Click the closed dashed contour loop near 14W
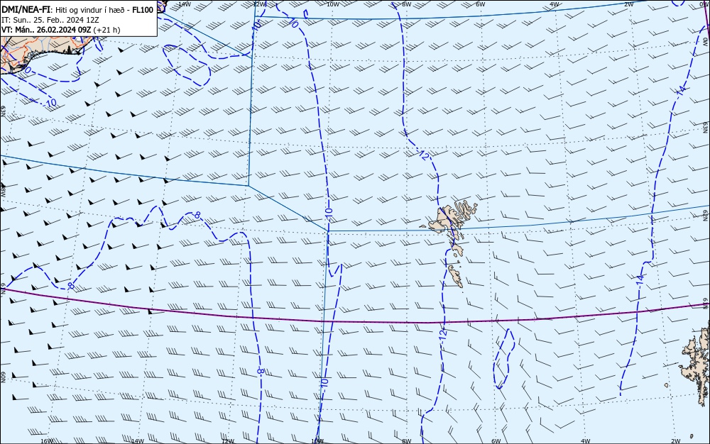 tap(186, 65)
